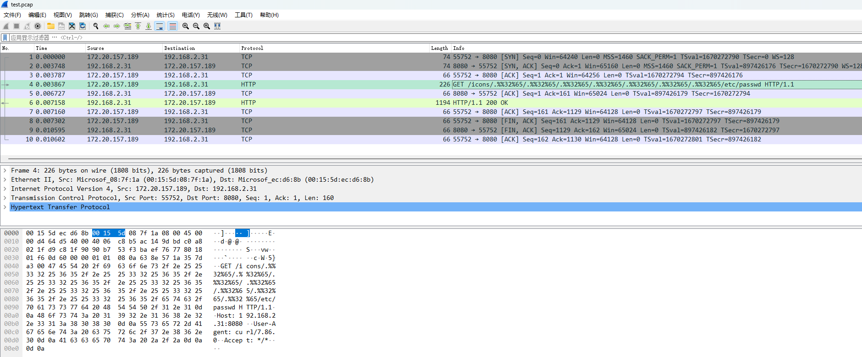Click the restart capture icon
Viewport: 862px width, 357px height.
(x=27, y=26)
